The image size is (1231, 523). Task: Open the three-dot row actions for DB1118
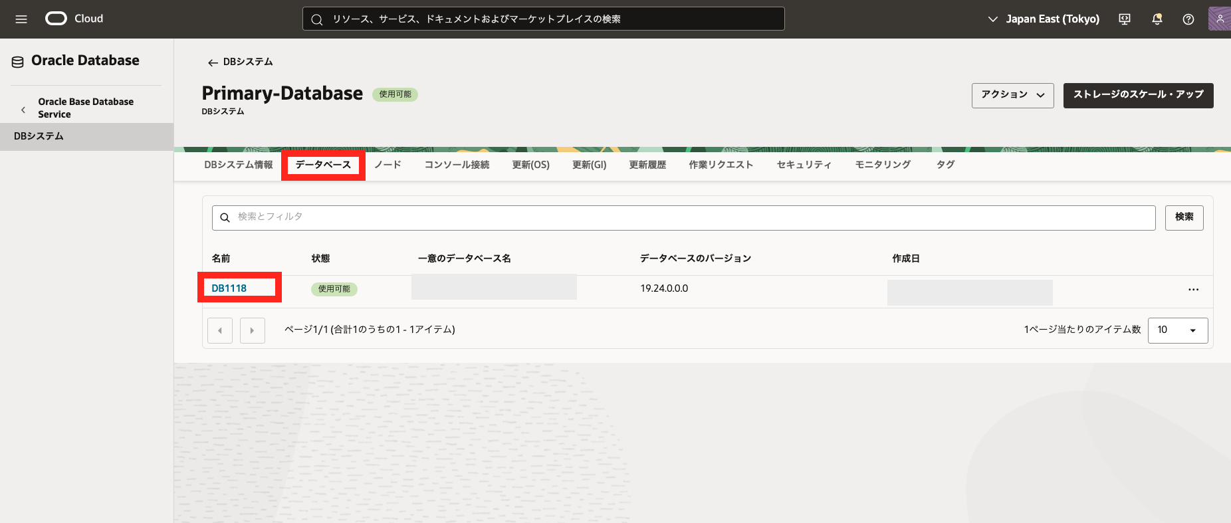pyautogui.click(x=1193, y=290)
